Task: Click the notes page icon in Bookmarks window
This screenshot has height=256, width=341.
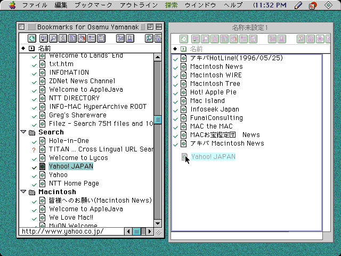Action: pos(72,38)
